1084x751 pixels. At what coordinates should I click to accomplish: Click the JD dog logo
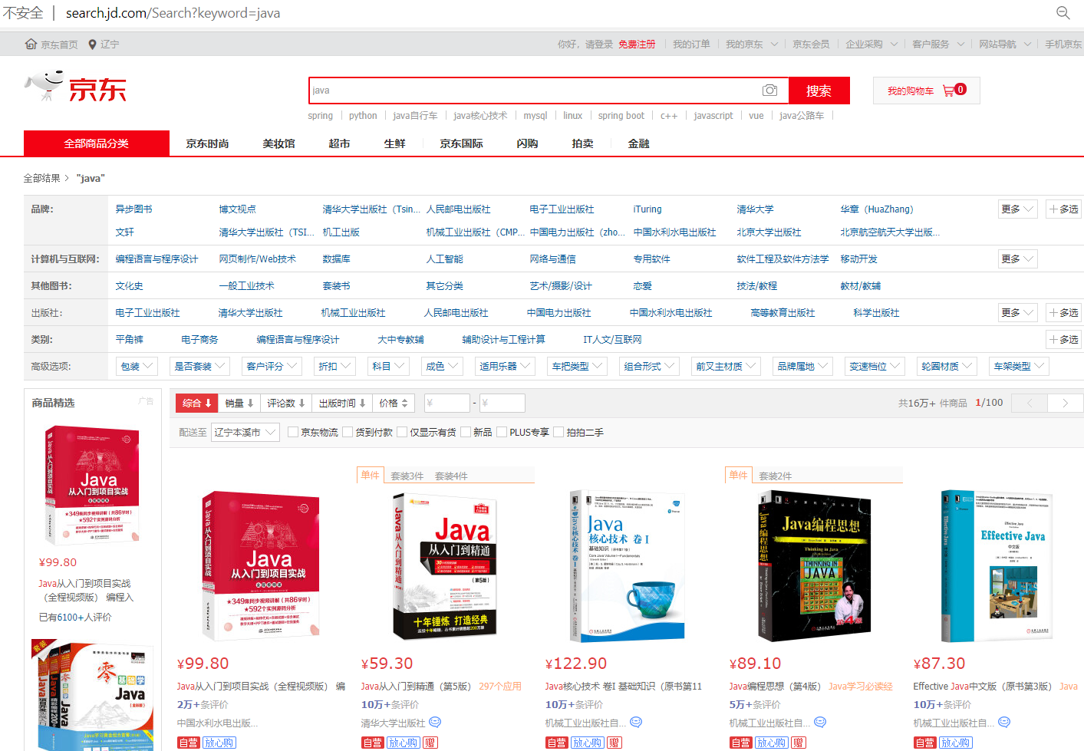[44, 87]
